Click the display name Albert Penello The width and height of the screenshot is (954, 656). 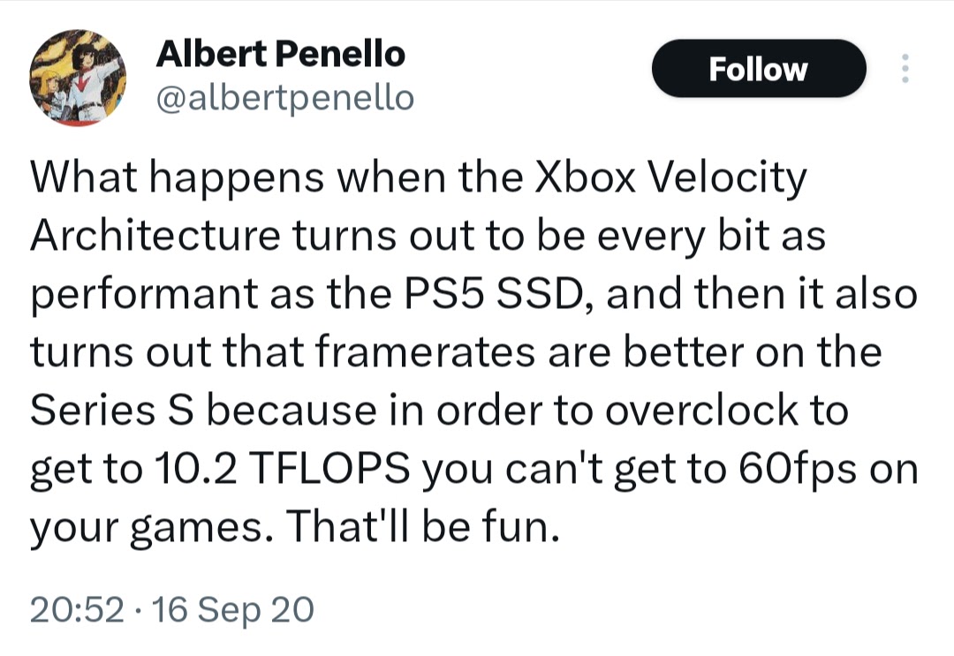pos(281,54)
